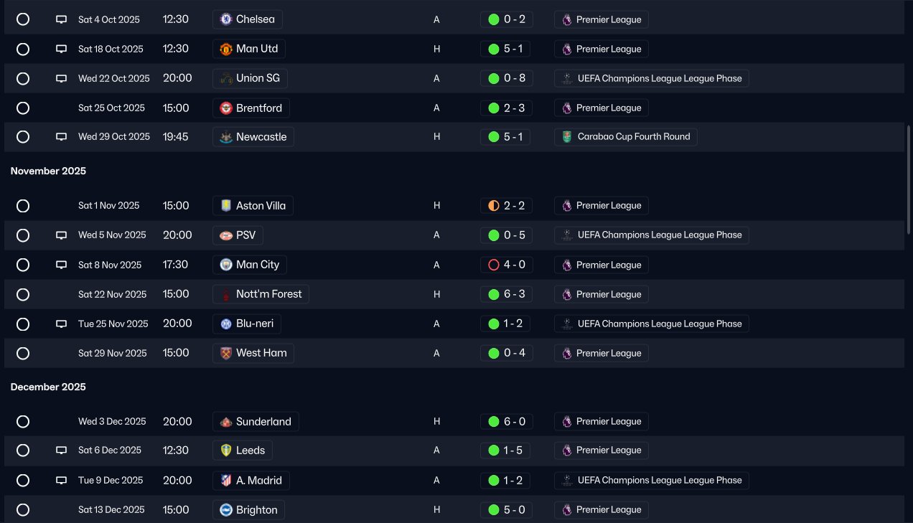Click the Man Utd club badge

[x=226, y=49]
